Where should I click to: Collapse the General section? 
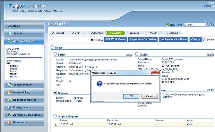point(55,93)
